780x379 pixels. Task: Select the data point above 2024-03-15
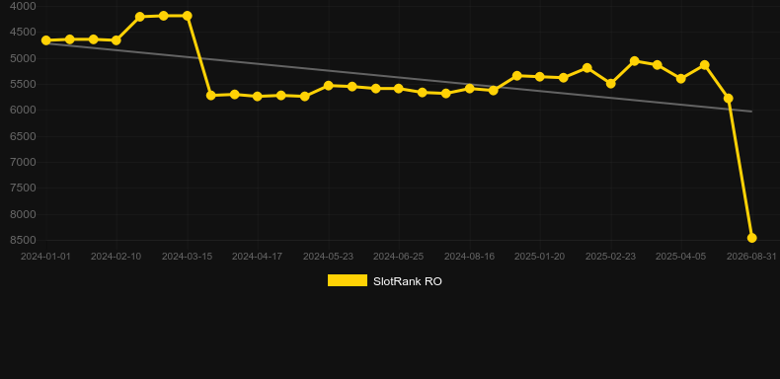(187, 16)
